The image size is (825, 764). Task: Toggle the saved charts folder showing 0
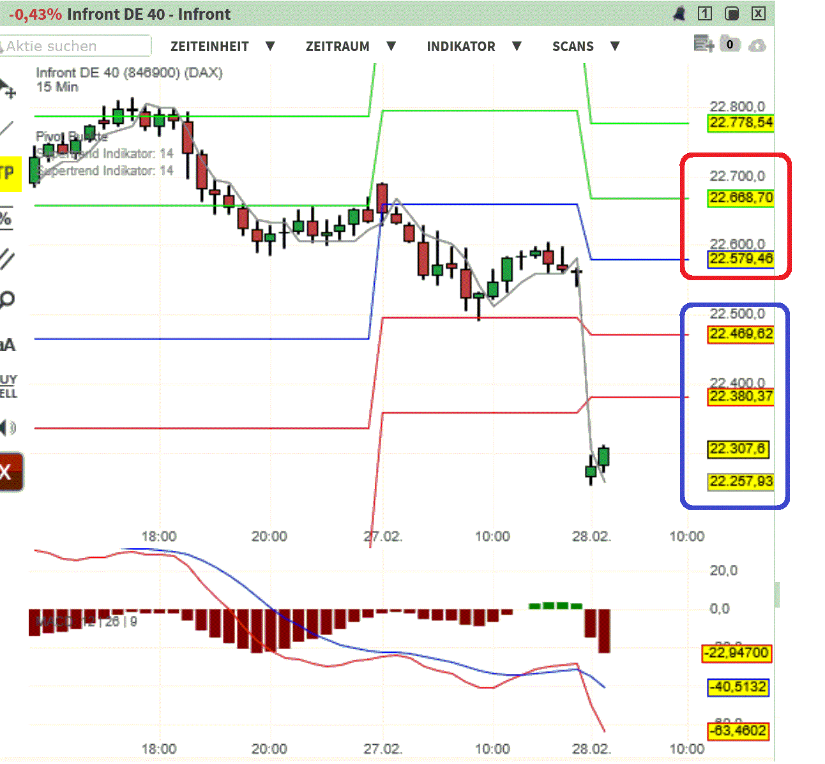click(729, 45)
